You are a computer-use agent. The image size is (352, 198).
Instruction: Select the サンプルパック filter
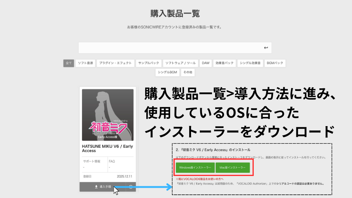(x=148, y=63)
